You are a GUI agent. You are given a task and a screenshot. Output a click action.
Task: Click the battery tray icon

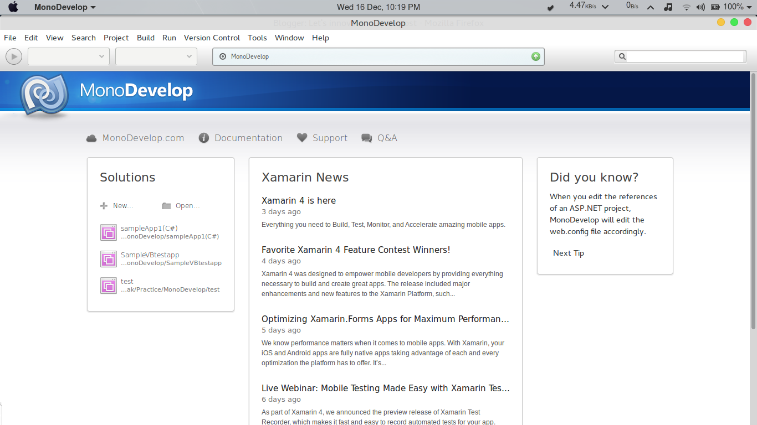tap(715, 7)
